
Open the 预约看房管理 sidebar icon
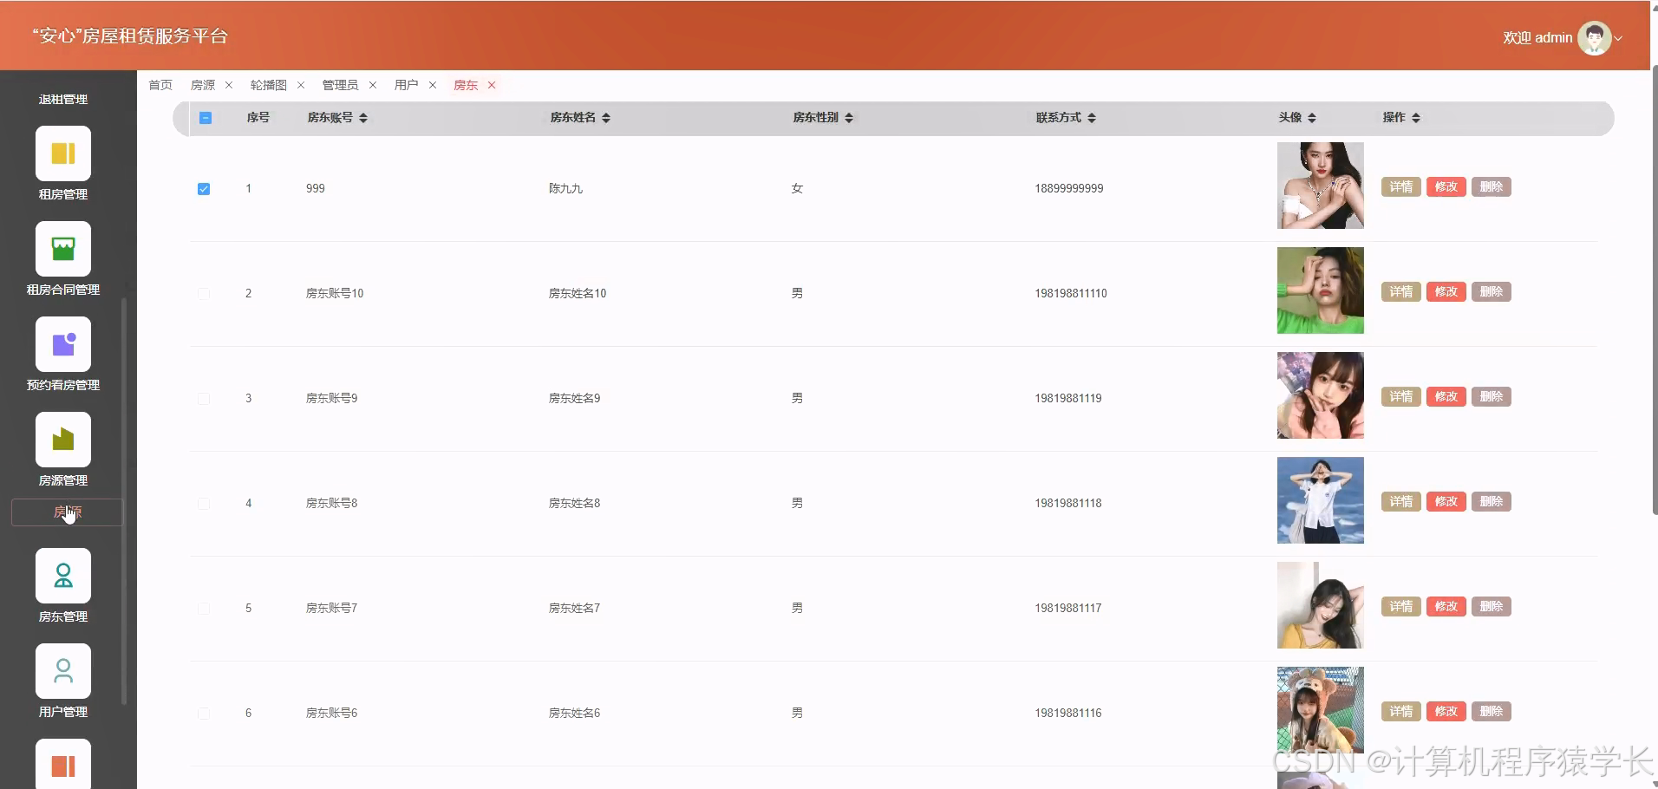63,344
